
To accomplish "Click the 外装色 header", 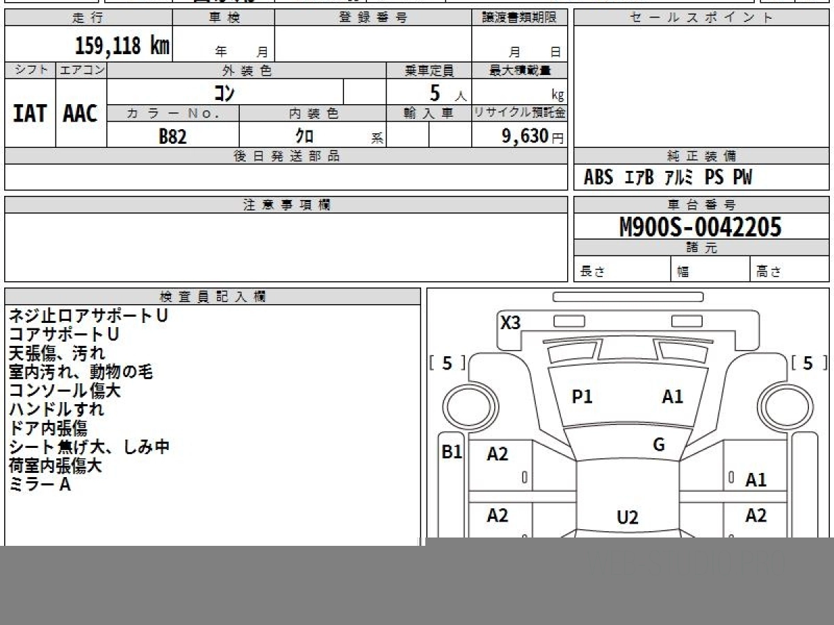I will 247,70.
